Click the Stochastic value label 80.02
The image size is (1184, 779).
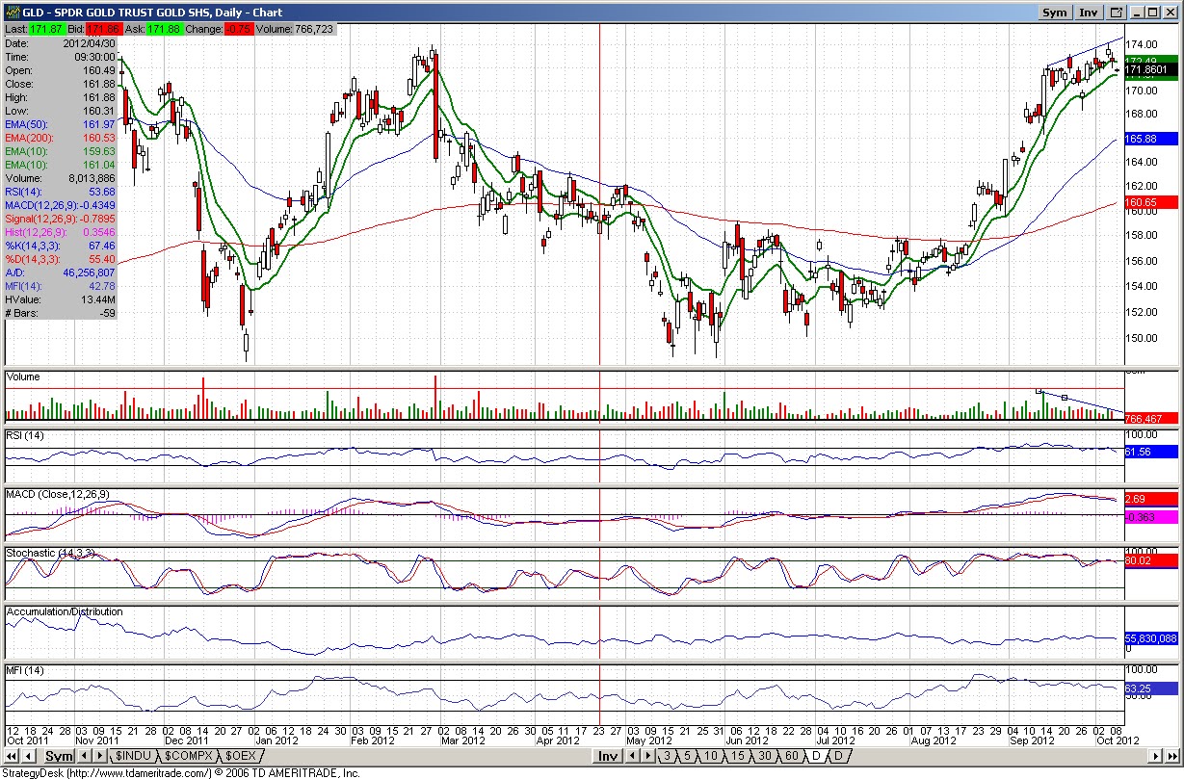(x=1150, y=559)
